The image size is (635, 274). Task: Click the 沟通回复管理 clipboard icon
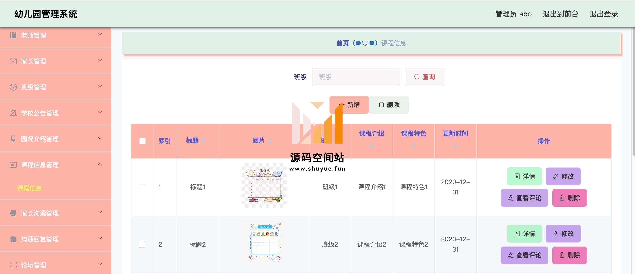(x=13, y=239)
